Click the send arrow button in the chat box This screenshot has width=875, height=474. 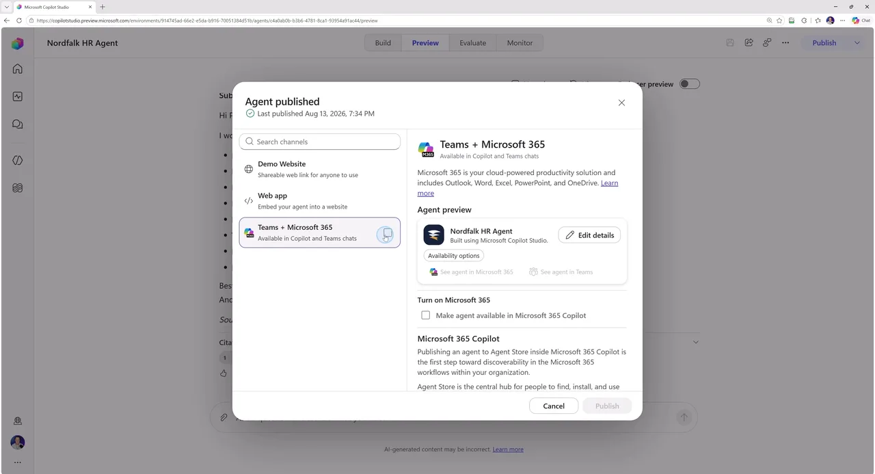tap(684, 417)
